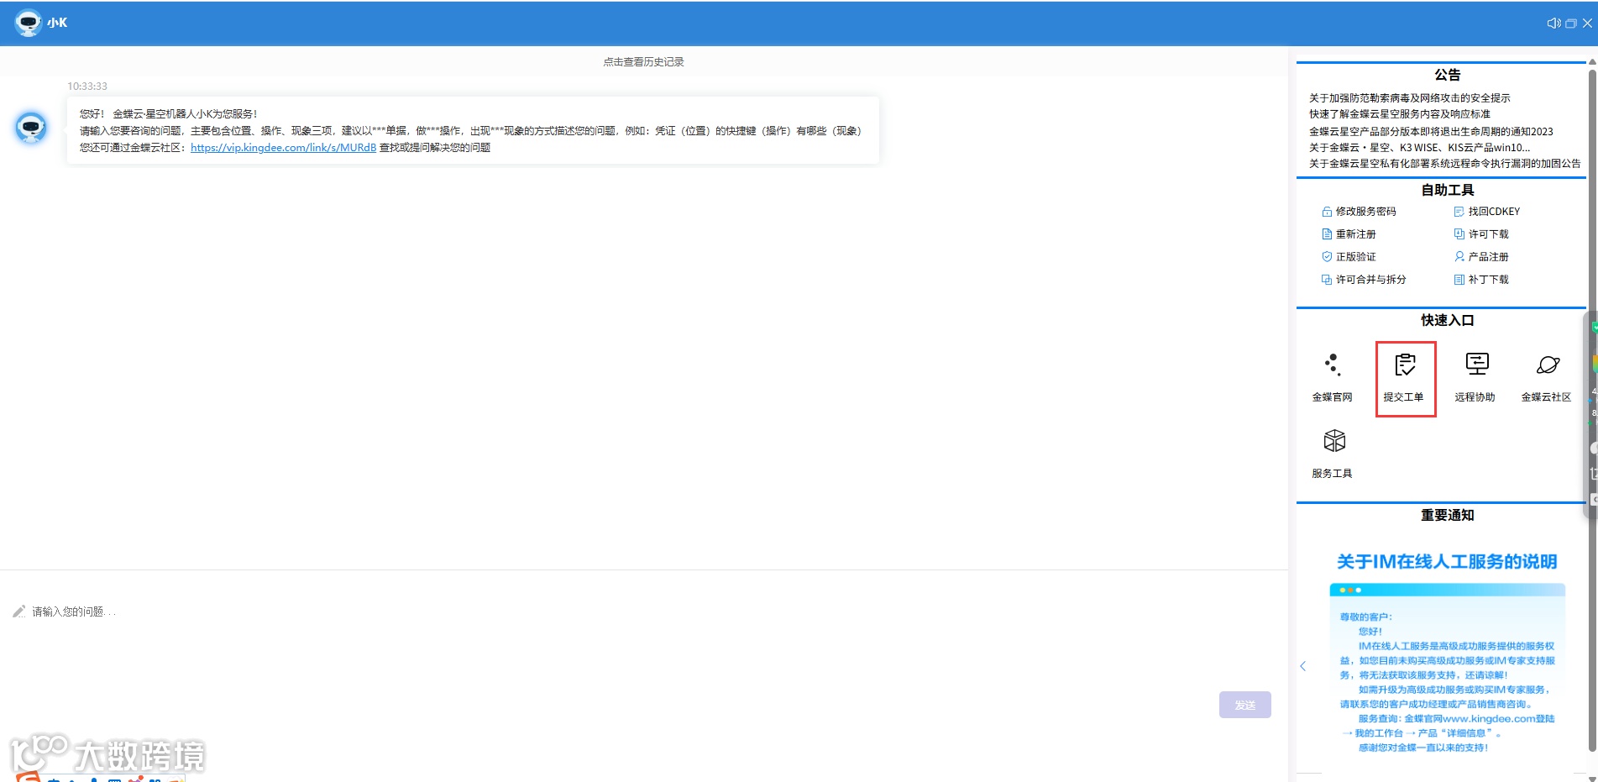Open the 提交工单 quick entry
The image size is (1598, 782).
(1404, 377)
